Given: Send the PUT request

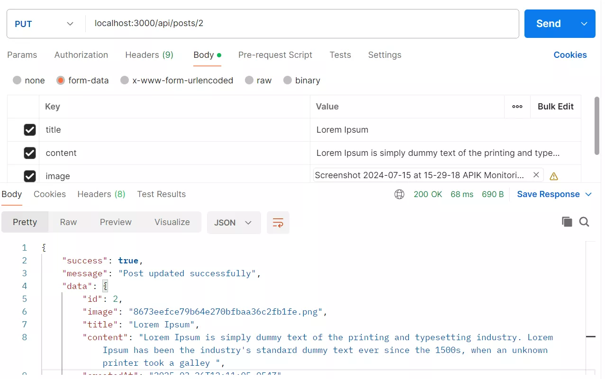Looking at the screenshot, I should tap(549, 24).
